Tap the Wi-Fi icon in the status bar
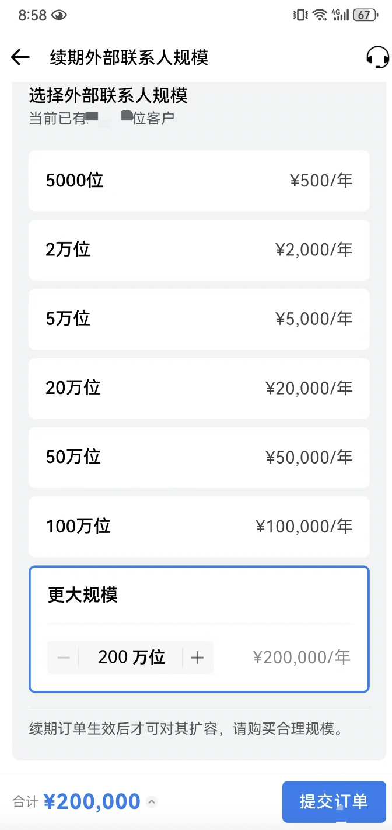 pyautogui.click(x=320, y=16)
